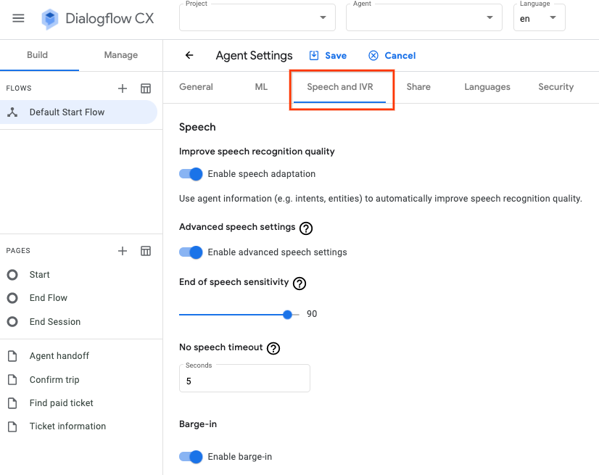Open pages table view icon

click(x=146, y=251)
